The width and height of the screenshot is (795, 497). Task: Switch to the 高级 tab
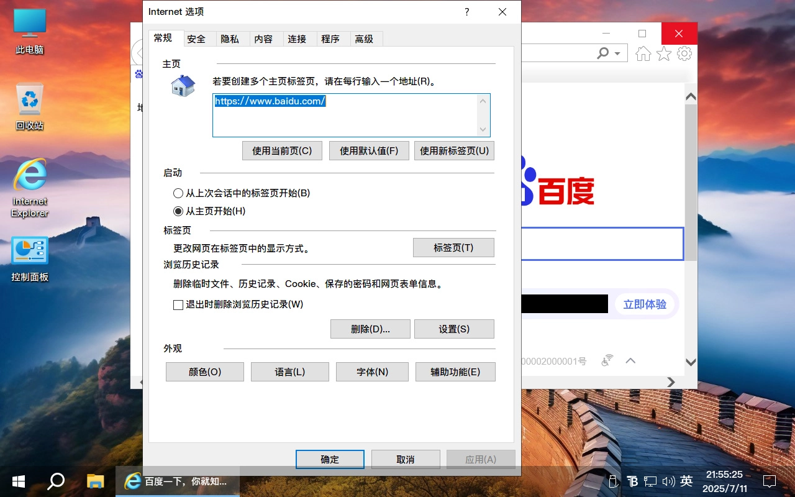(x=365, y=39)
